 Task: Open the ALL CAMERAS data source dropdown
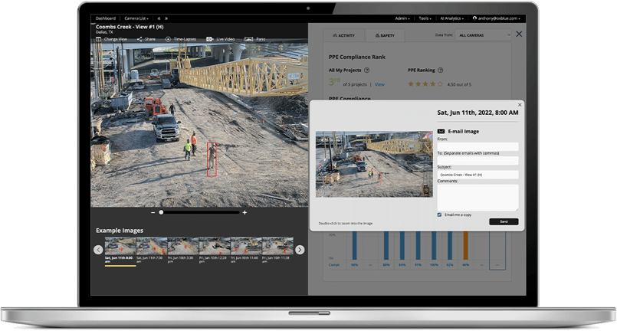pyautogui.click(x=483, y=35)
